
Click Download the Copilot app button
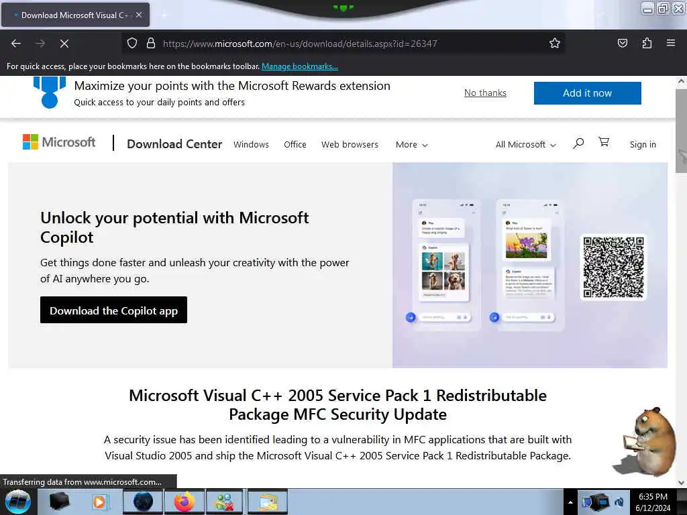pos(113,310)
